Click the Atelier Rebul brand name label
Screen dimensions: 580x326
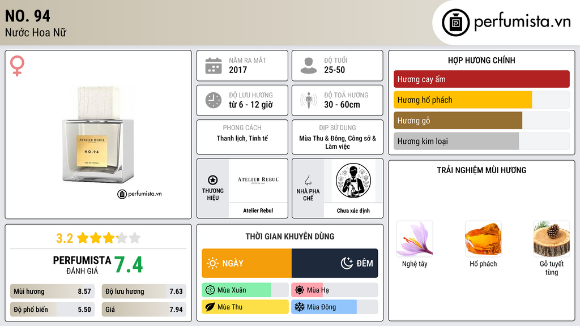click(258, 211)
